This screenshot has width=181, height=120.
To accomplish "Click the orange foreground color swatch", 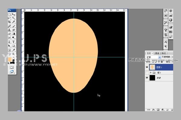I will coord(10,59).
